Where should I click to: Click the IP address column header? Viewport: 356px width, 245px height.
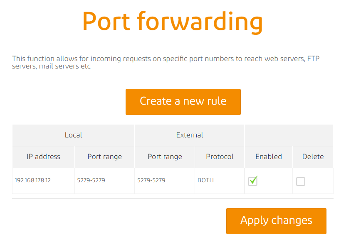click(x=43, y=157)
